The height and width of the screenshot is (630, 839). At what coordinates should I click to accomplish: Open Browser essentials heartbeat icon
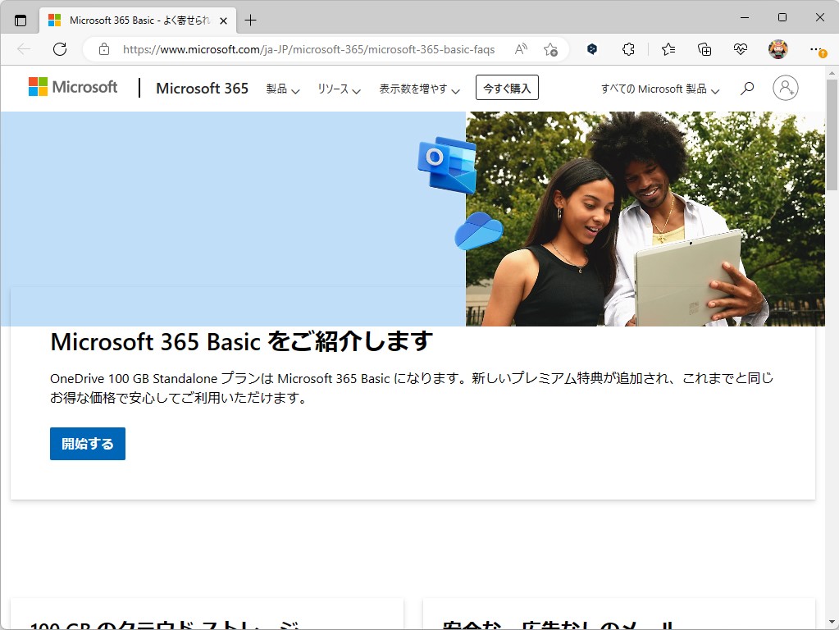[x=740, y=49]
